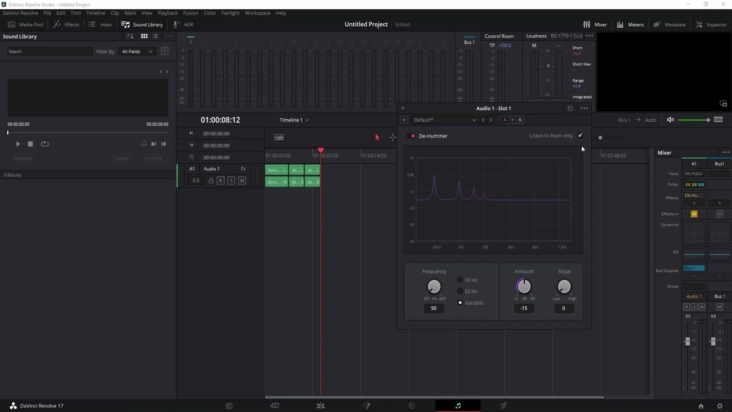Open the Fusion menu in menu bar
Viewport: 732px width, 412px height.
tap(191, 13)
